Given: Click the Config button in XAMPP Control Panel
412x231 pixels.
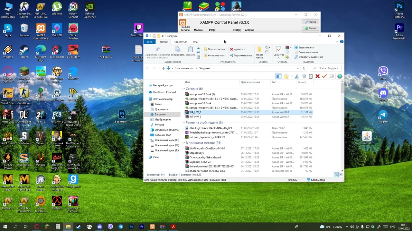Looking at the screenshot, I should tap(311, 22).
